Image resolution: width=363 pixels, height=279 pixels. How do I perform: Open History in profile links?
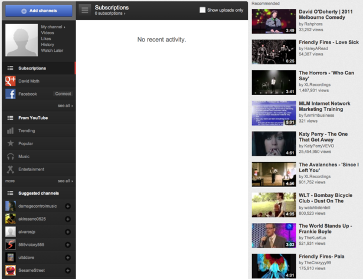coord(47,45)
